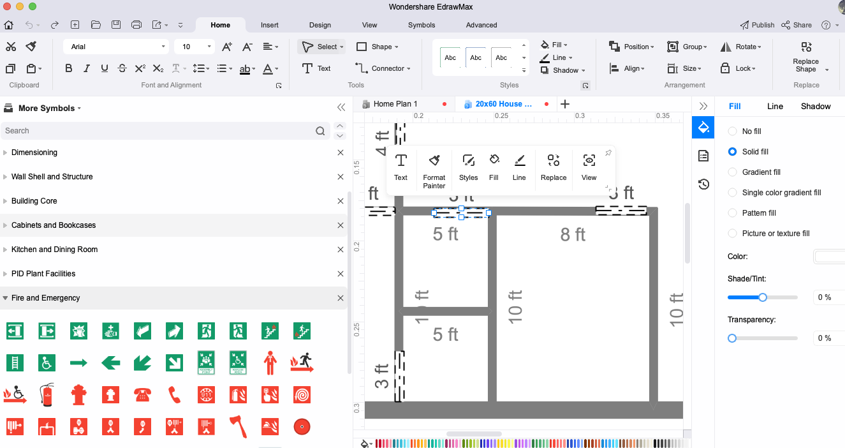Viewport: 845px width, 448px height.
Task: Switch fill to Pattern fill
Action: pos(732,213)
